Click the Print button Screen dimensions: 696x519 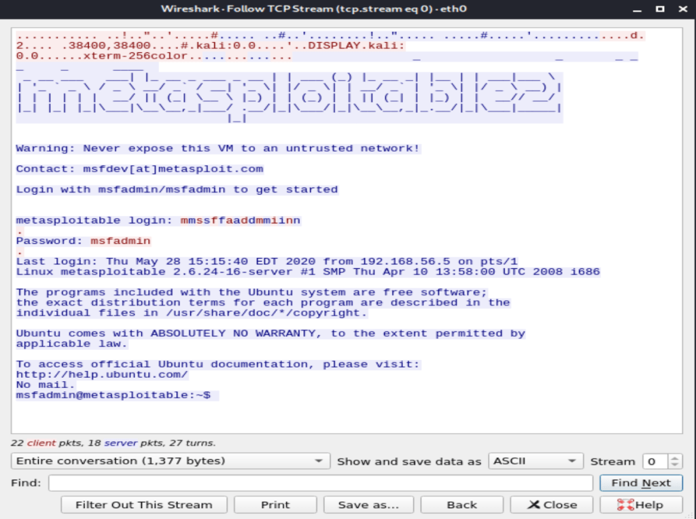275,505
